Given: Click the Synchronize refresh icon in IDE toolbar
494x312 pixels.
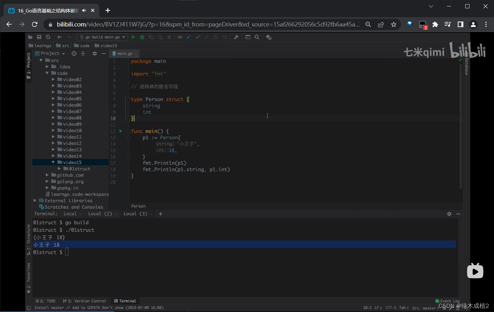Looking at the screenshot, I should pyautogui.click(x=48, y=37).
